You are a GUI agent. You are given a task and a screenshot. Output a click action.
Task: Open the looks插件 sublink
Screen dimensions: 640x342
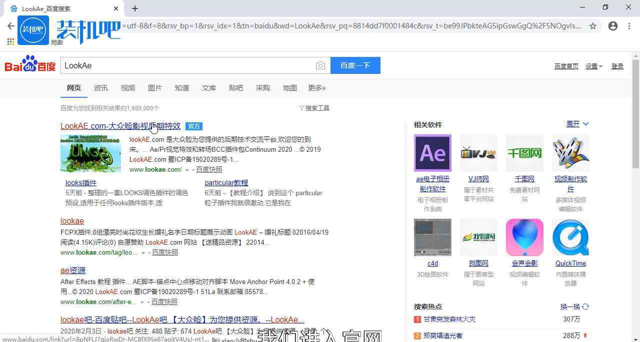(81, 183)
